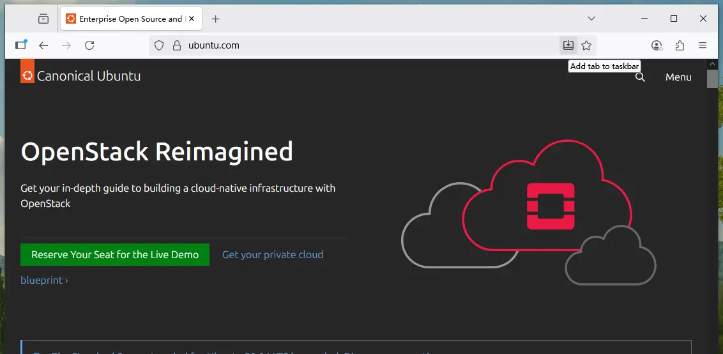Bookmark this page with the star icon
Screen dimensions: 723x354
(586, 45)
